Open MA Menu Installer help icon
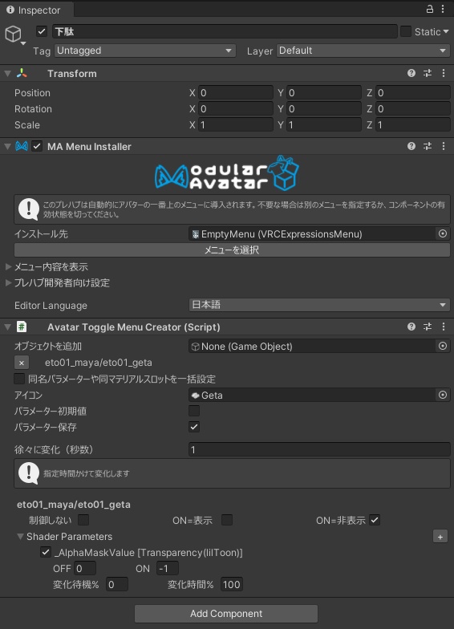 [x=411, y=146]
